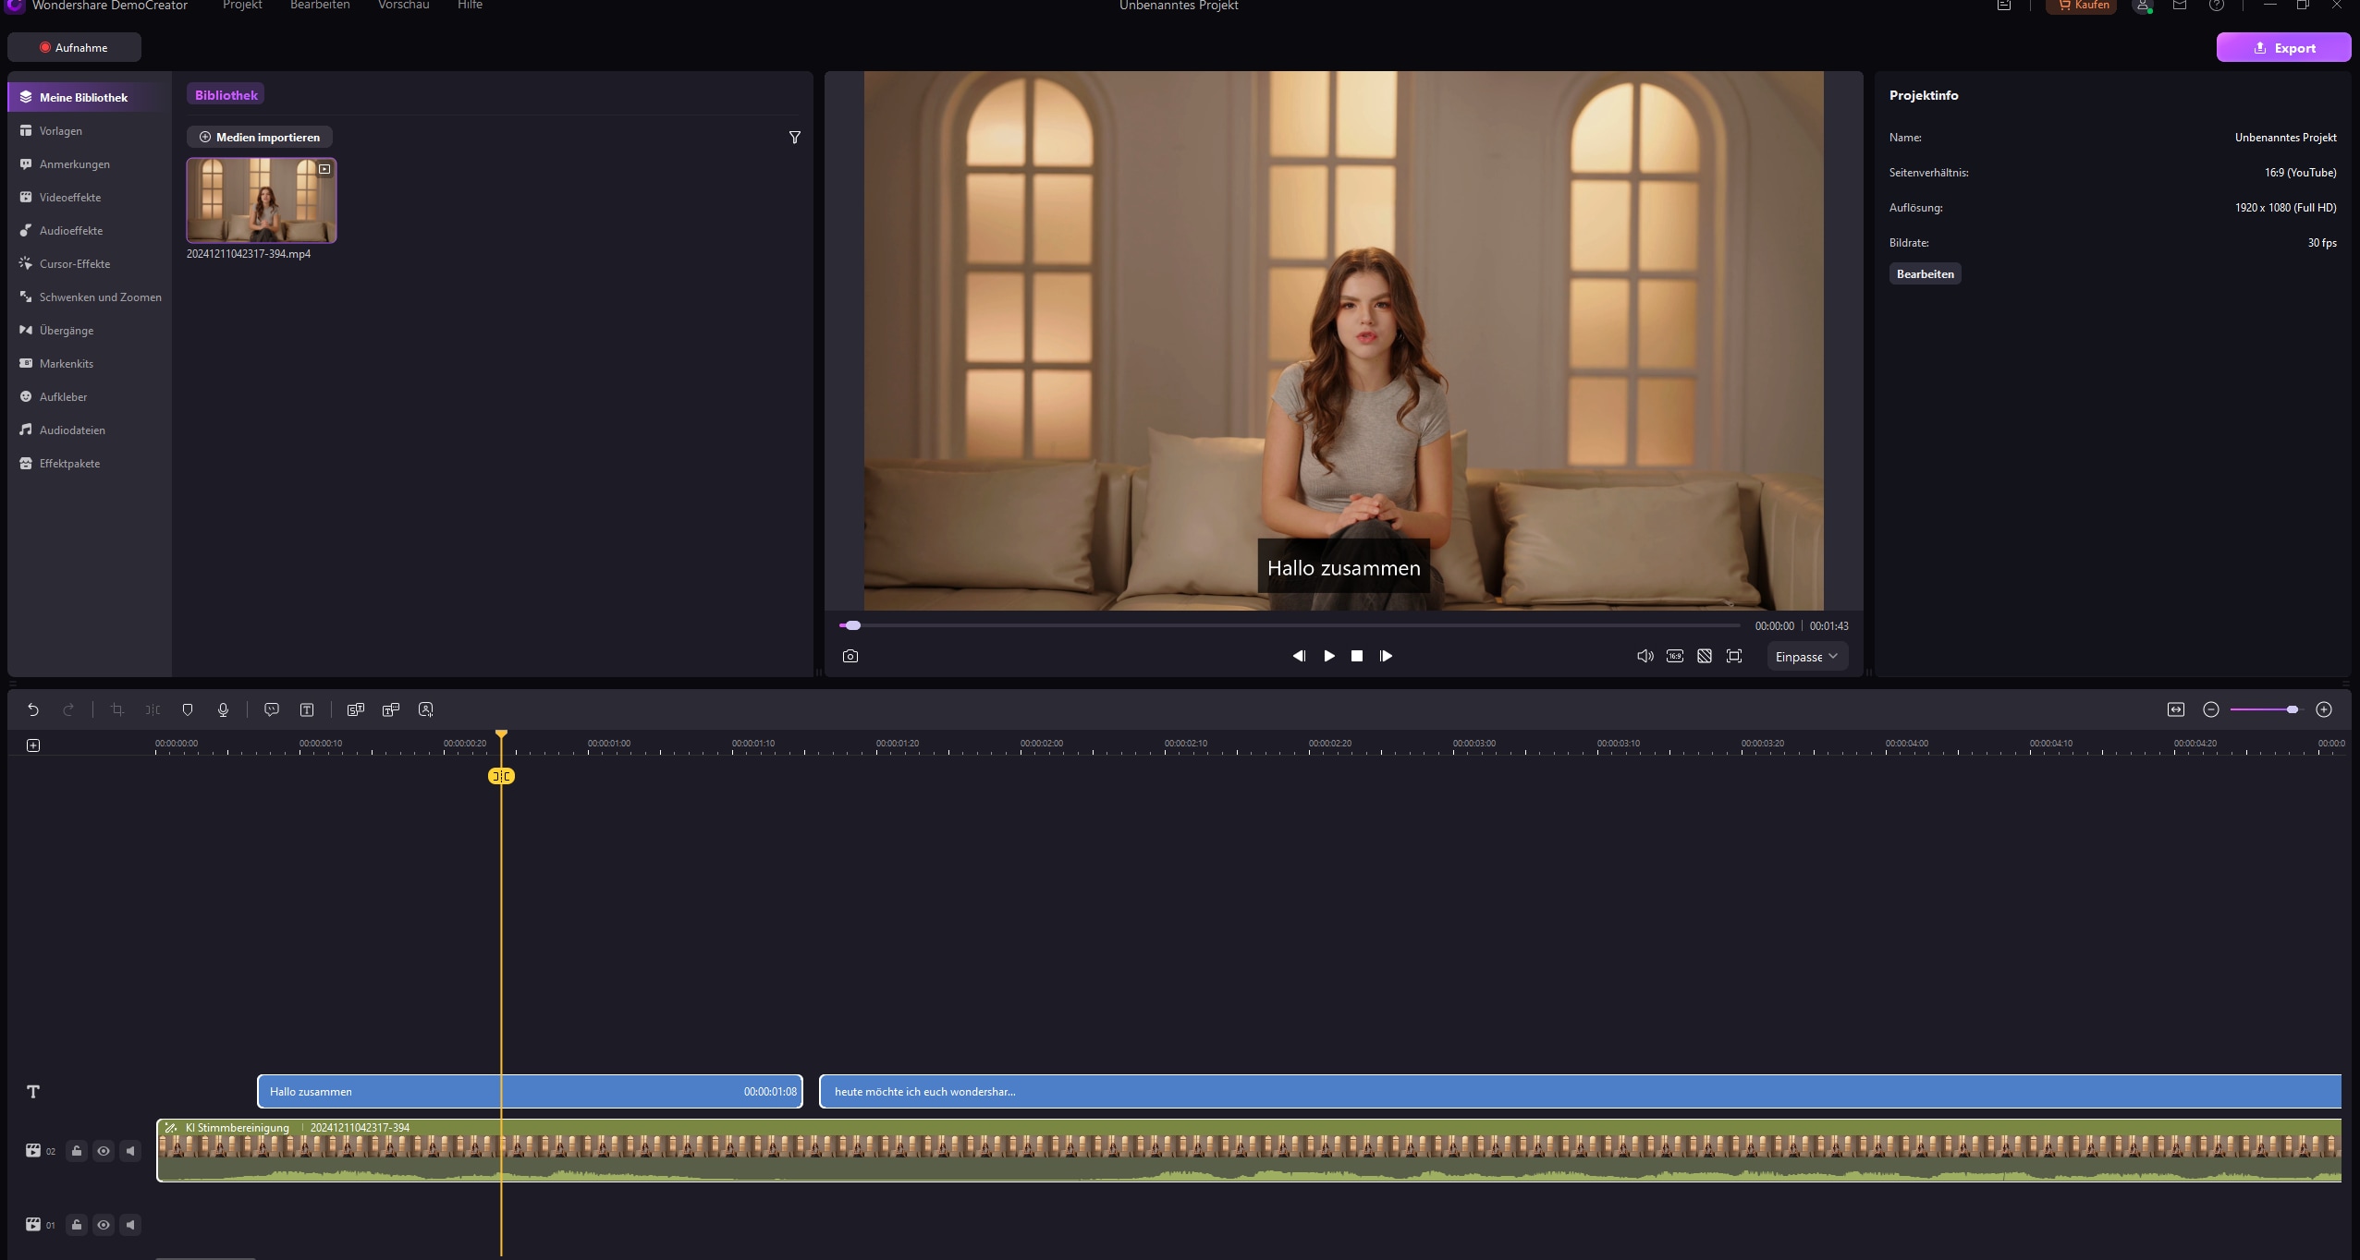Open the help question mark icon
This screenshot has height=1260, width=2360.
2217,6
